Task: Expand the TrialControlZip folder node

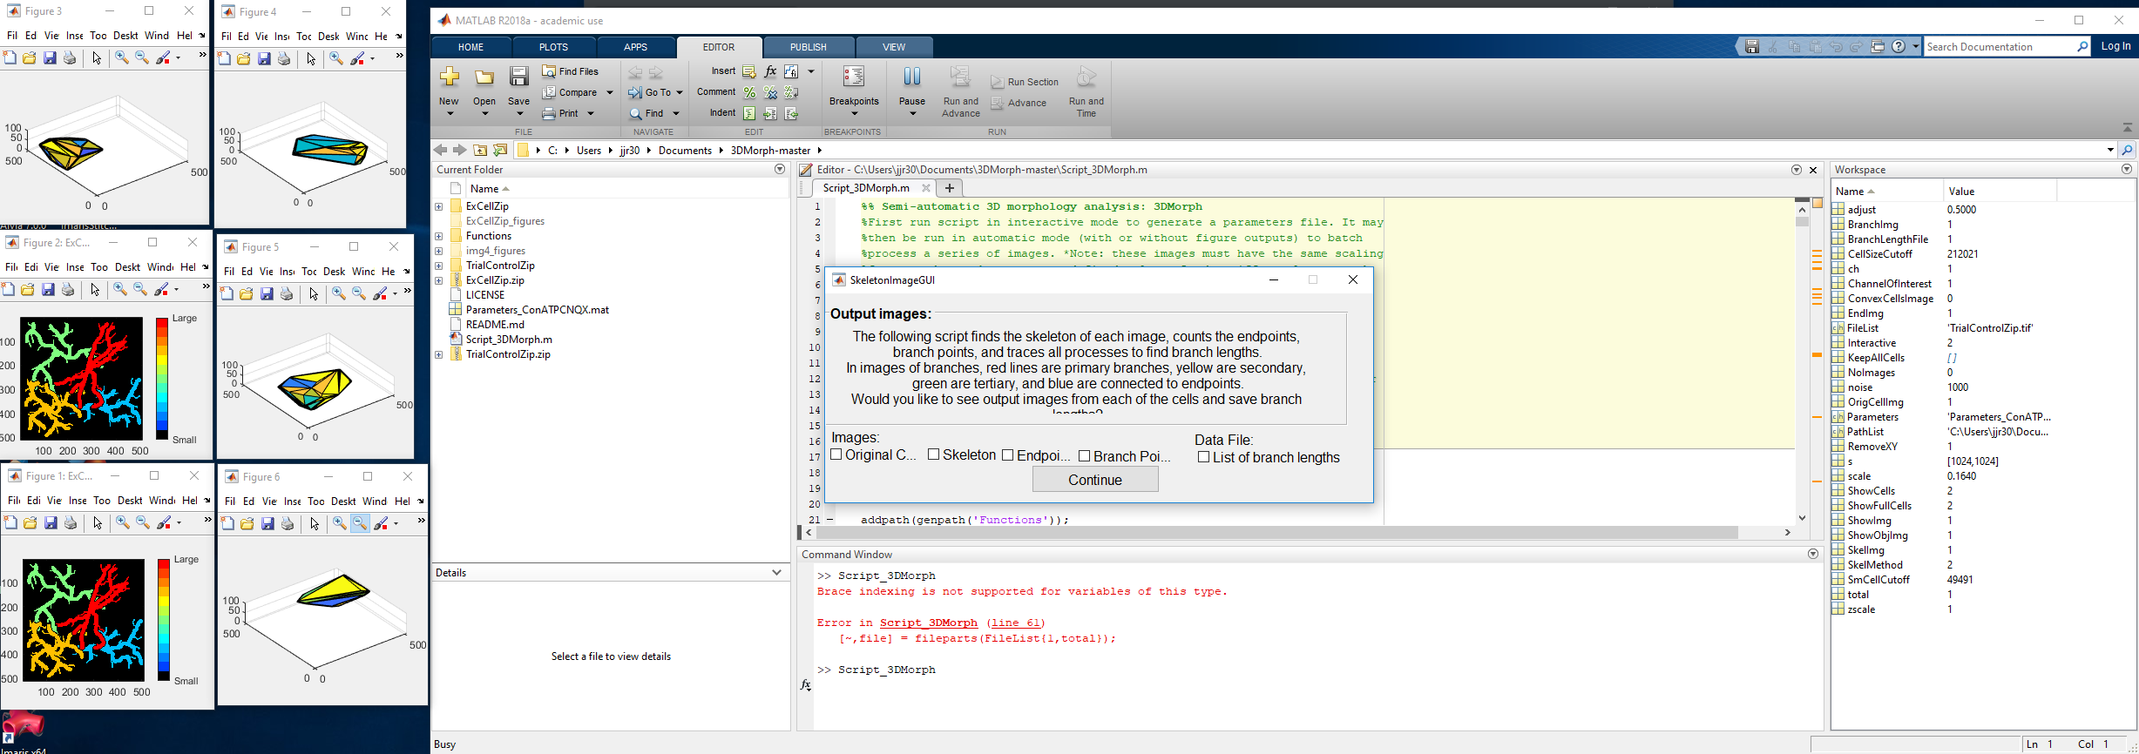Action: 439,266
